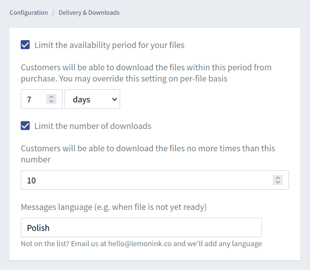Open the "days" unit dropdown
310x270 pixels.
92,99
